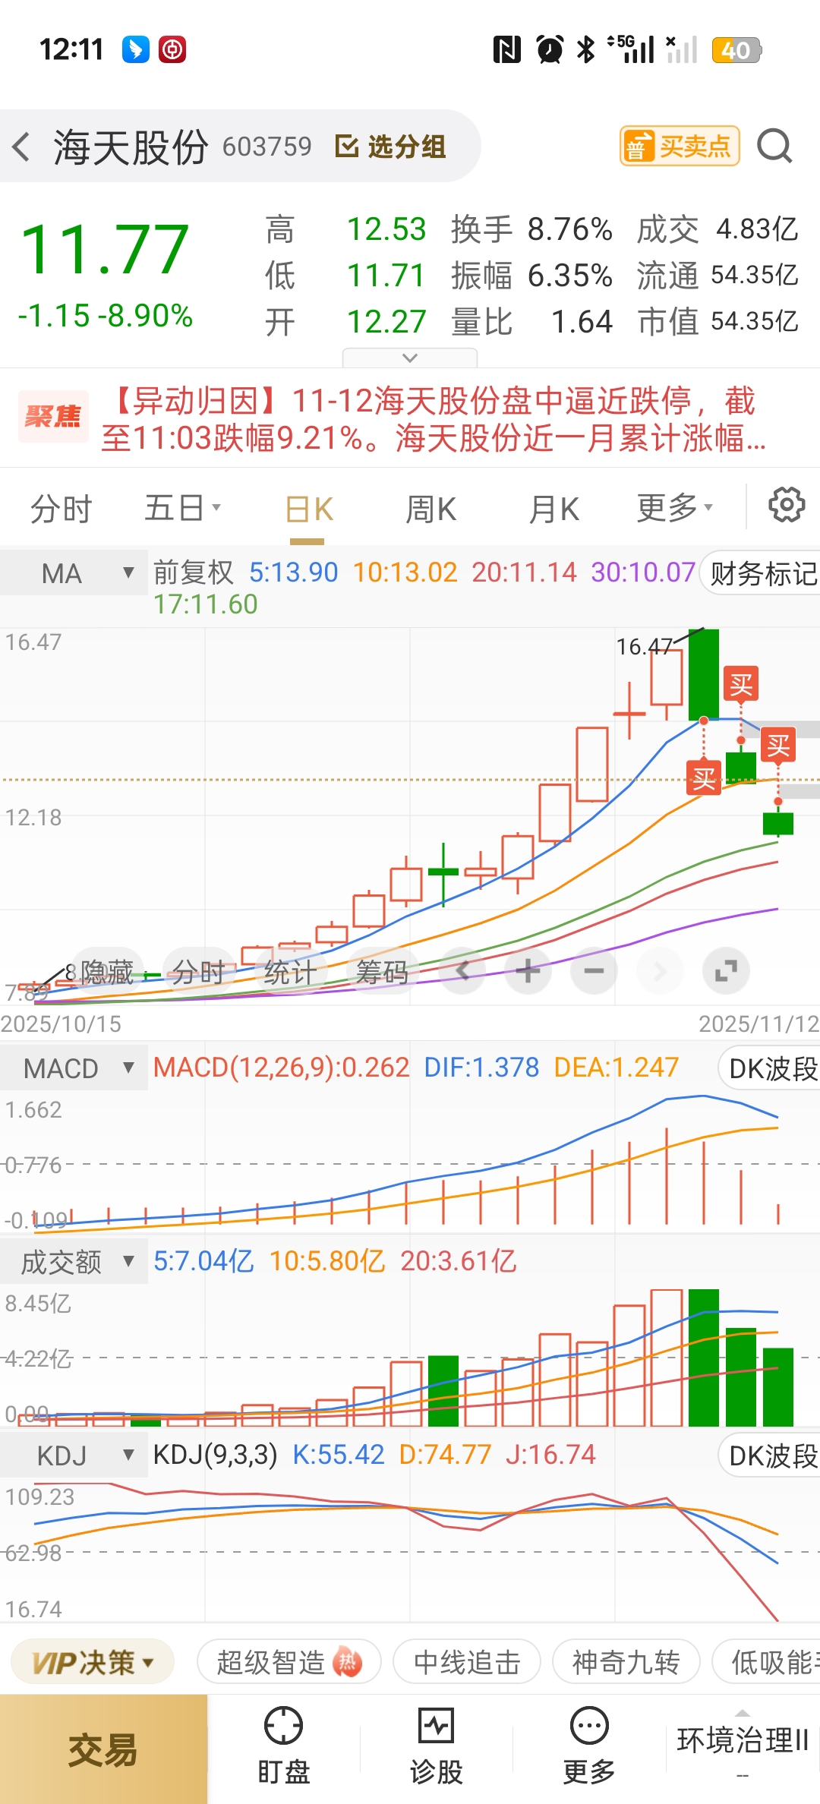Viewport: 820px width, 1804px height.
Task: Toggle 财务标记 marker pill
Action: click(761, 573)
